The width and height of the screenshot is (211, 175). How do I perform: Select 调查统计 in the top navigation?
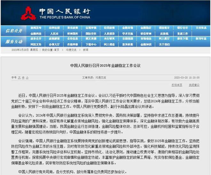pos(164,28)
